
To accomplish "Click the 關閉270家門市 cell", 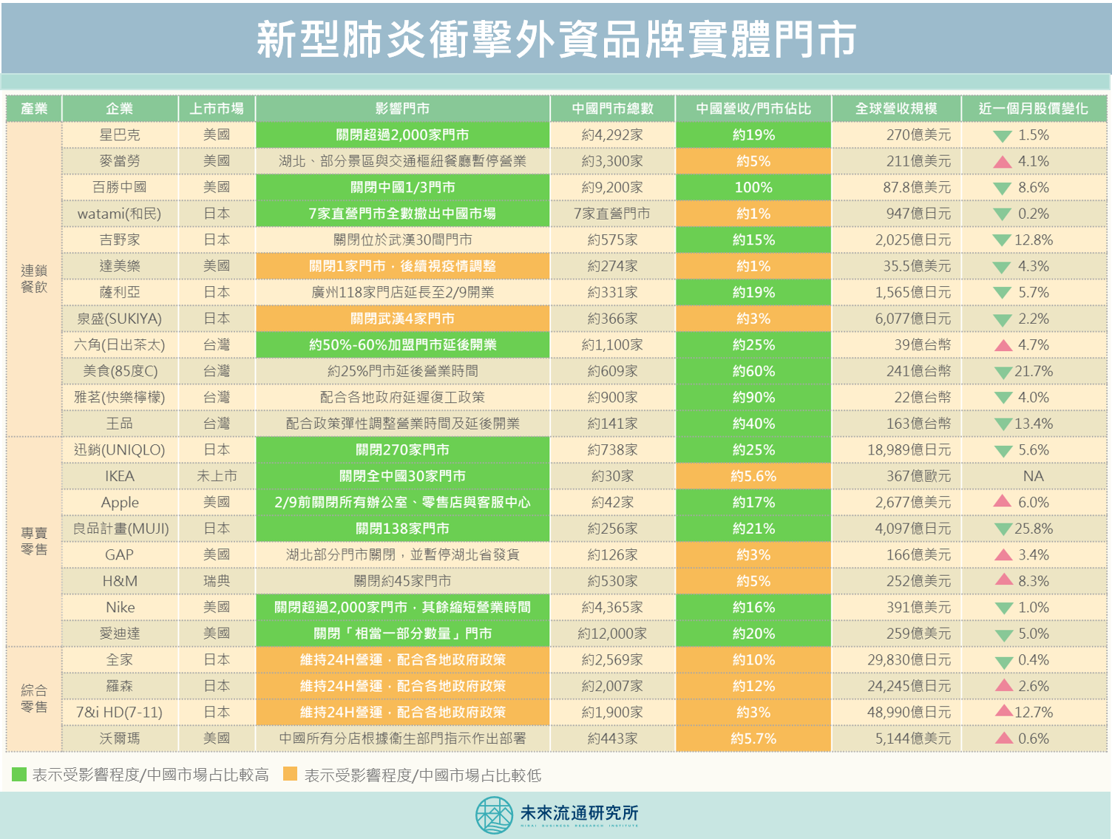I will [x=402, y=449].
